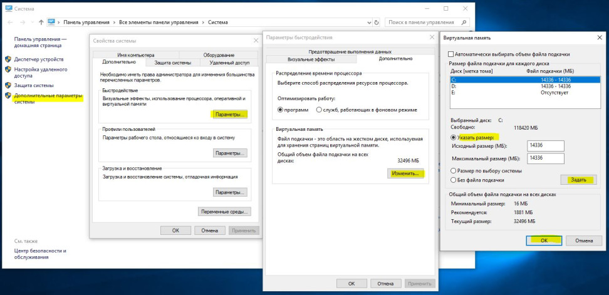The width and height of the screenshot is (609, 295).
Task: Open Центр безопасности и обслуживания link
Action: [x=40, y=254]
